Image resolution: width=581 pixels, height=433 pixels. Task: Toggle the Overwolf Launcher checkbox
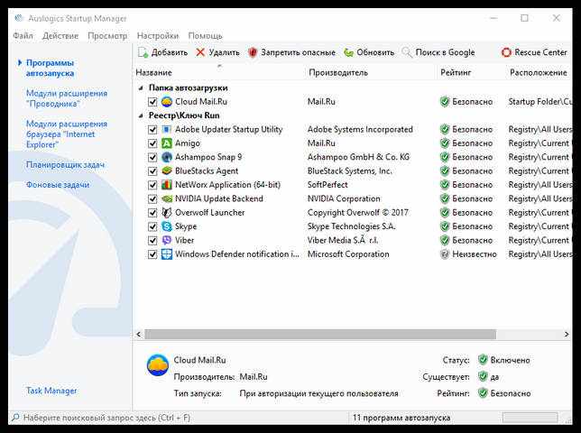[x=152, y=213]
